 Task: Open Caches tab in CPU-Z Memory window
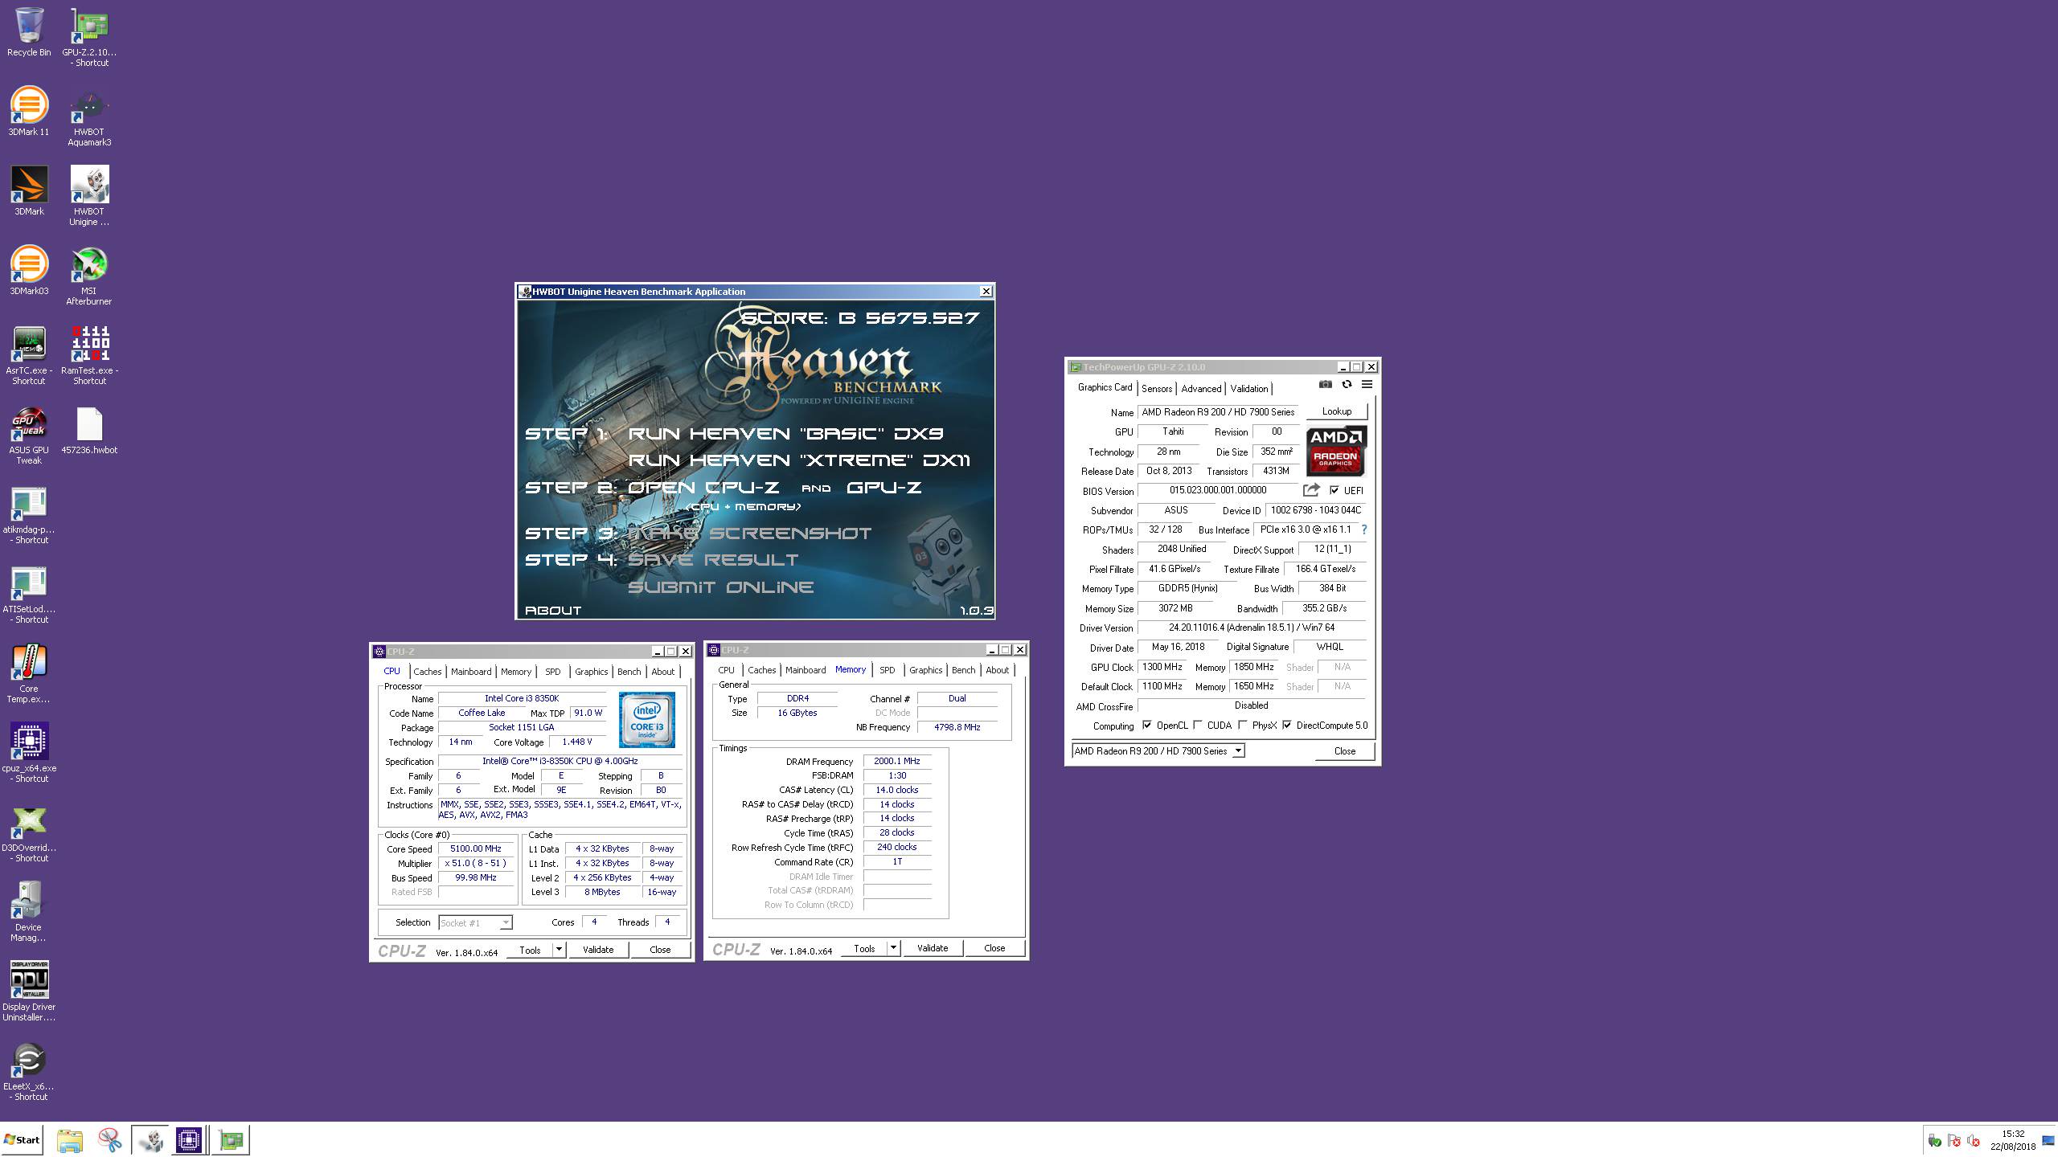pyautogui.click(x=762, y=670)
